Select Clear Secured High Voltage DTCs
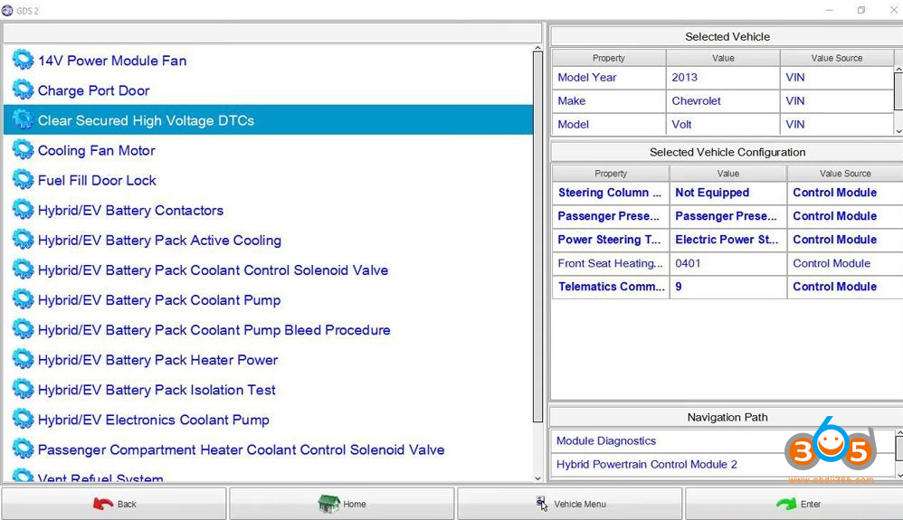The width and height of the screenshot is (903, 520). coord(146,120)
